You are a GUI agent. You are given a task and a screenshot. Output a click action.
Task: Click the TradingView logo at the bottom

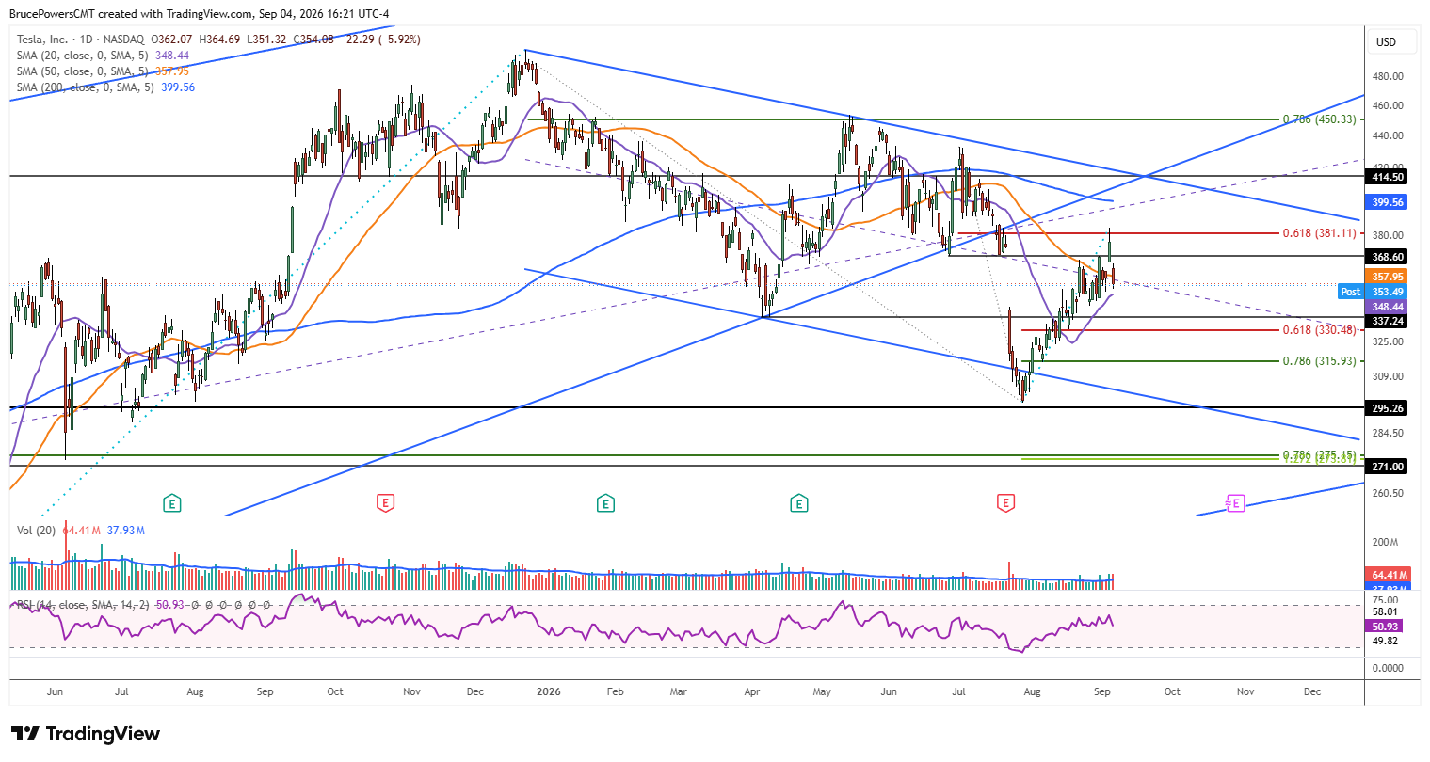pos(86,734)
